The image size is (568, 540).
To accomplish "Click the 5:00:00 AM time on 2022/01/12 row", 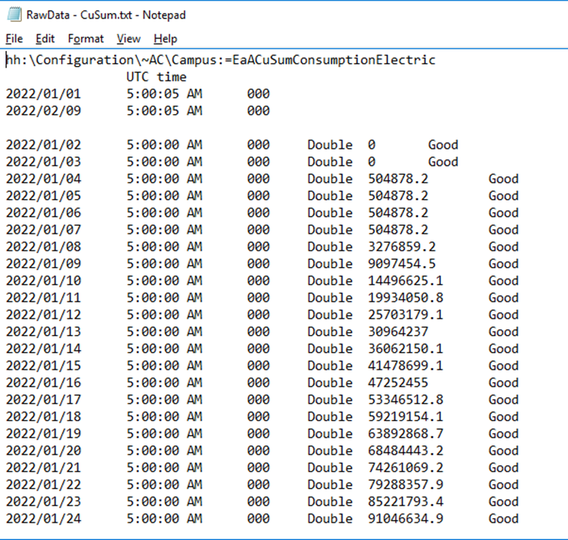I will coord(164,316).
